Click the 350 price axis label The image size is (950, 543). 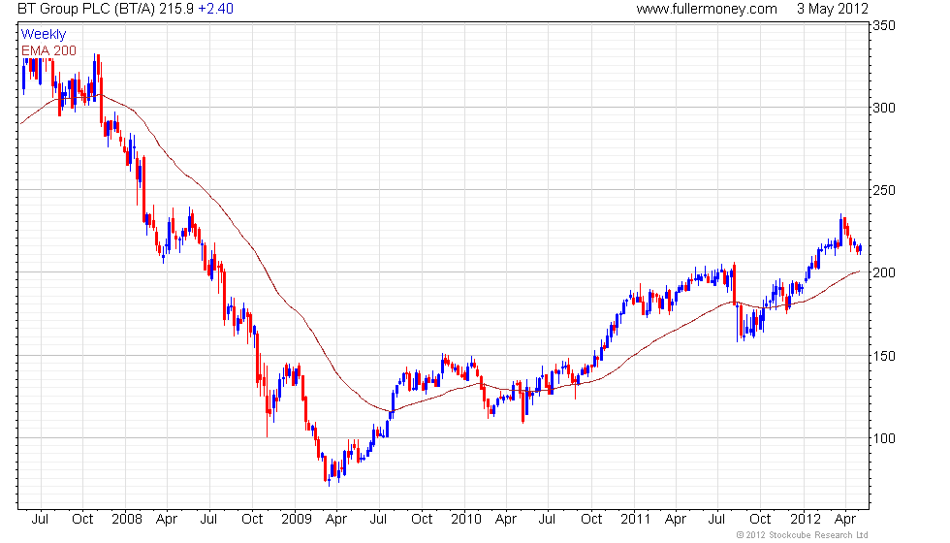pos(883,25)
